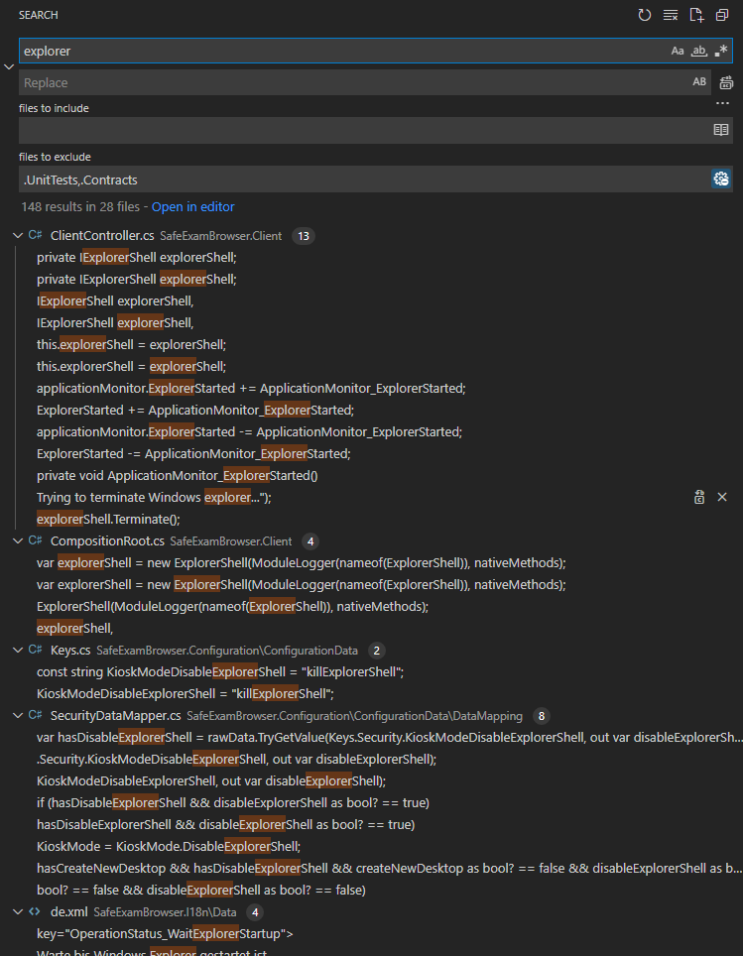This screenshot has height=956, width=743.
Task: Click the SEARCH panel title
Action: (39, 15)
